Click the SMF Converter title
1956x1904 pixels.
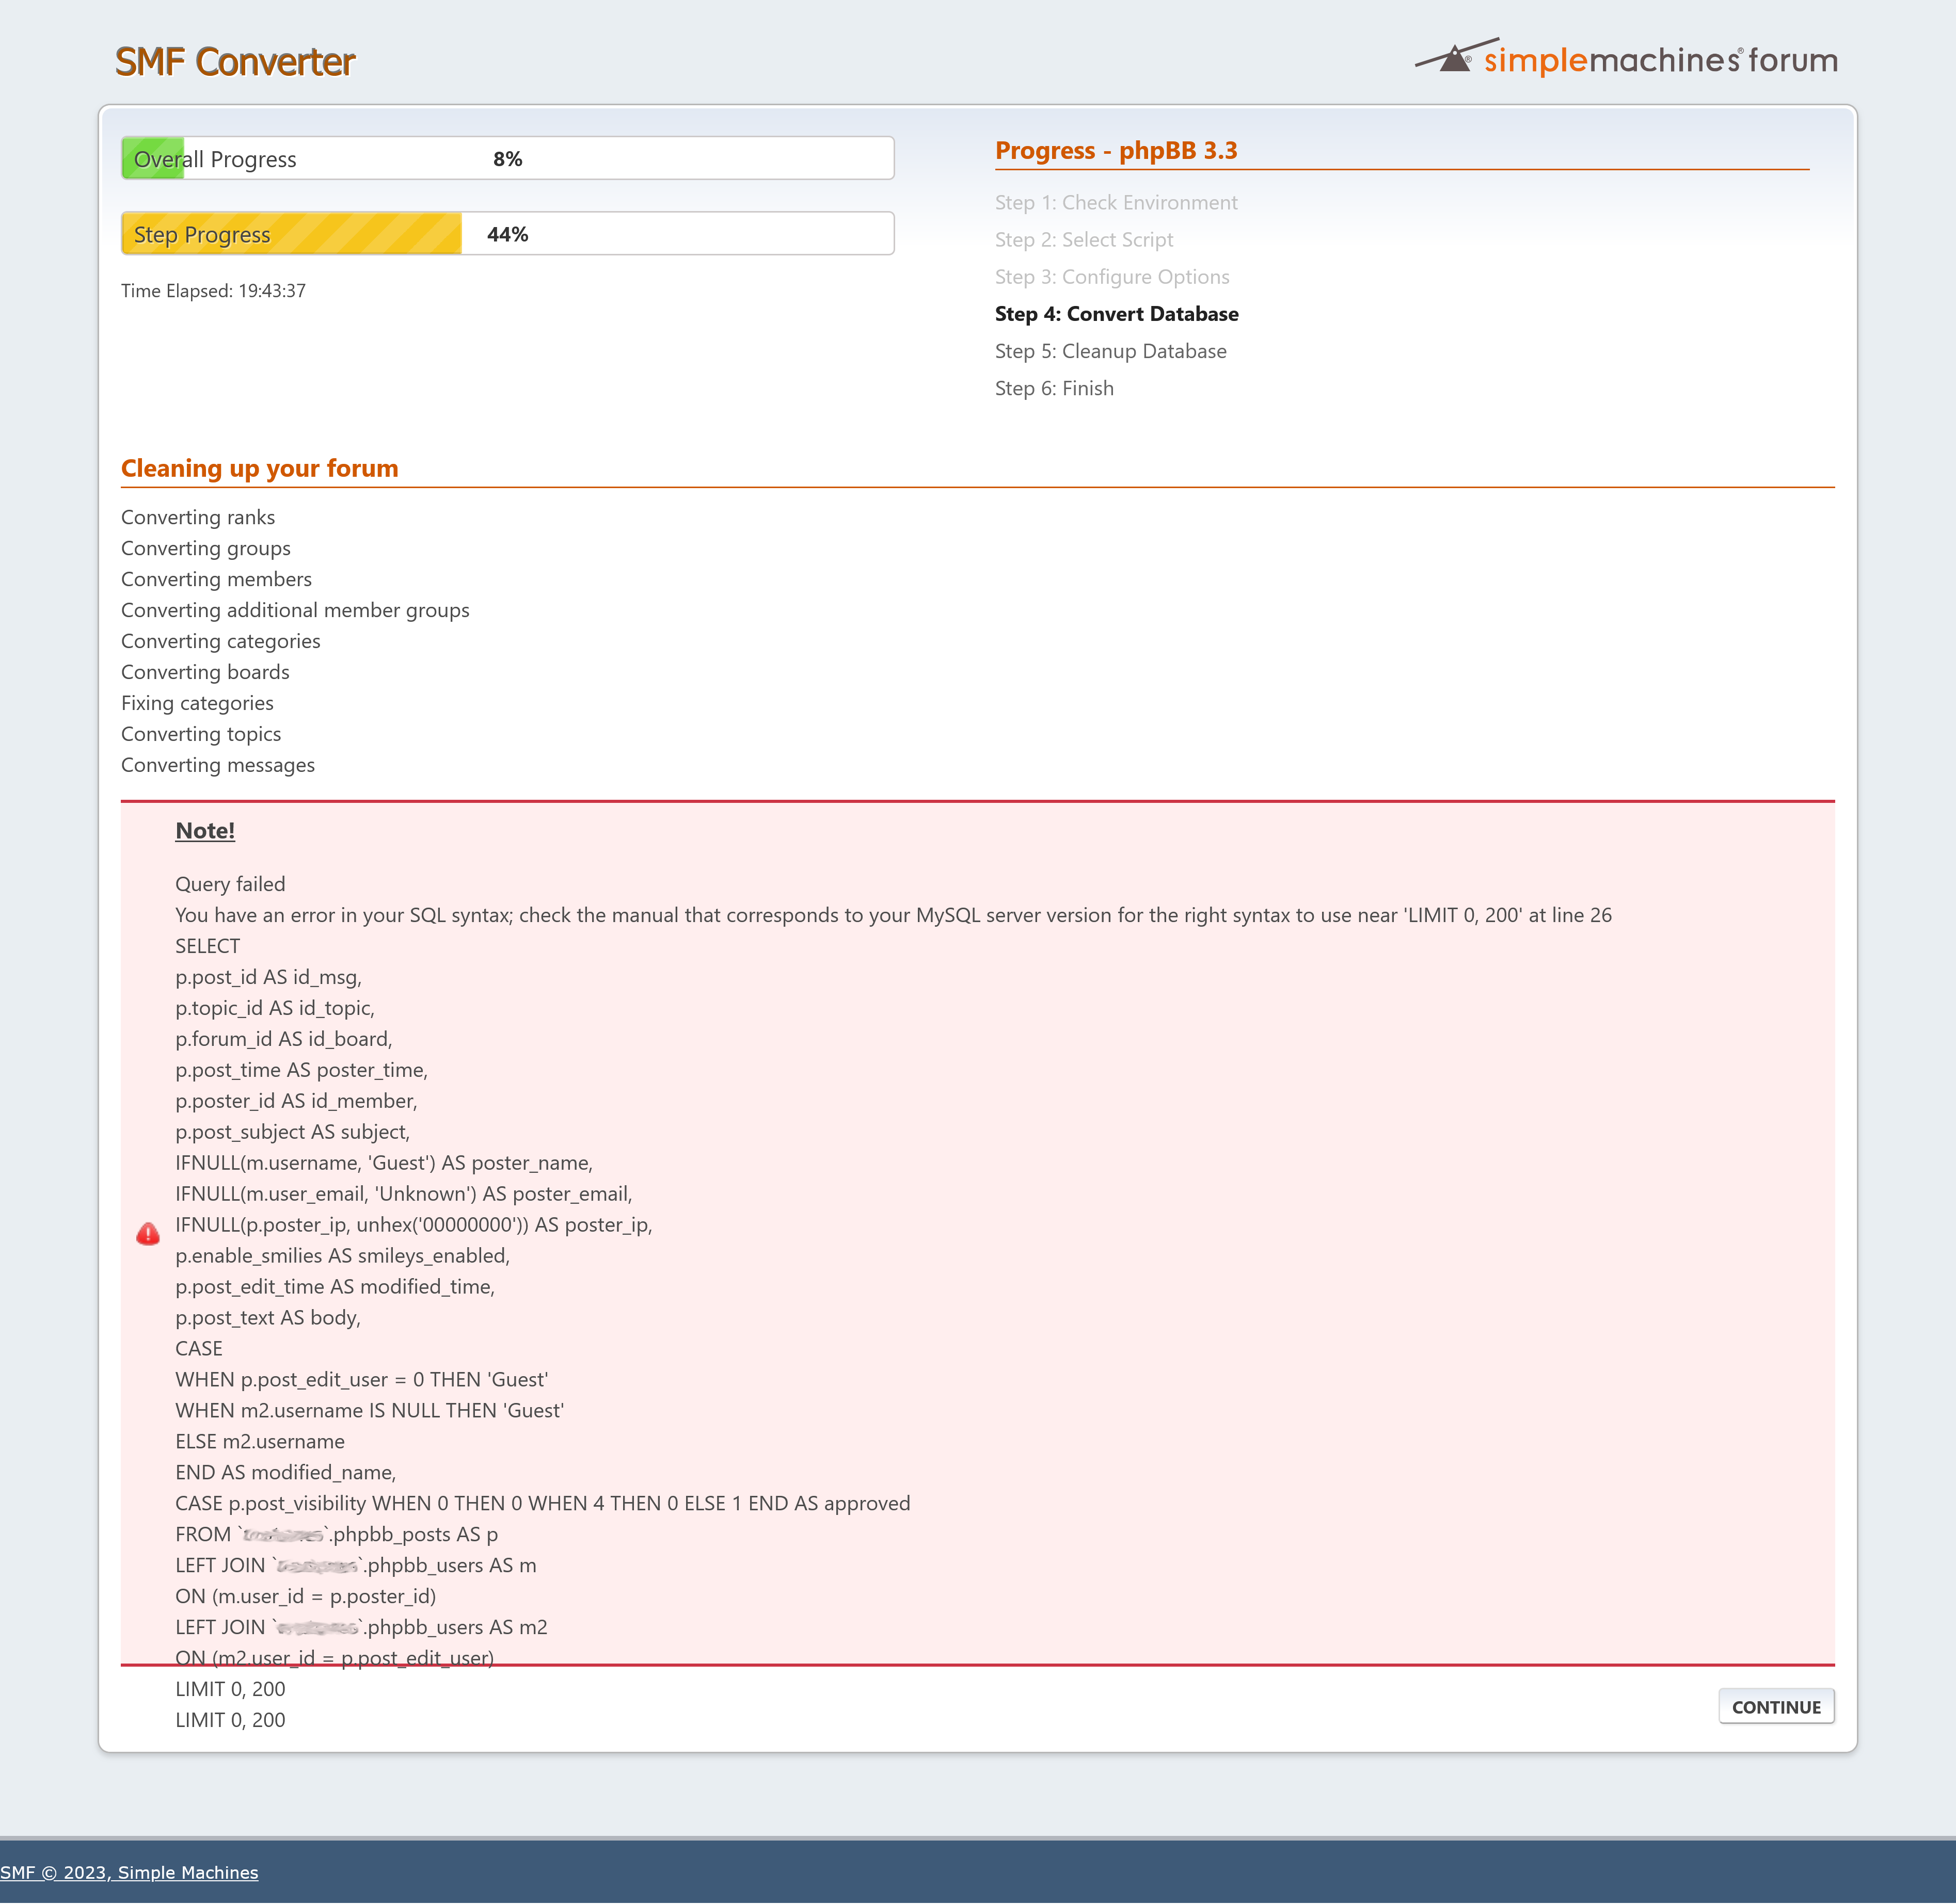click(x=235, y=62)
